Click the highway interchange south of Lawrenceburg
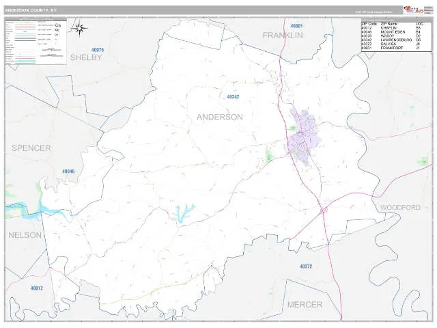 point(323,210)
